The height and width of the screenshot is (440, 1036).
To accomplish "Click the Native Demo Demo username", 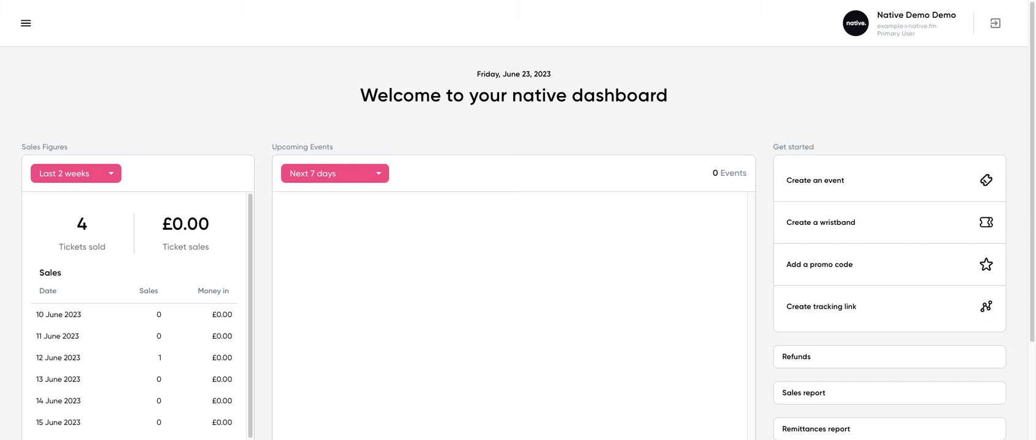I will pyautogui.click(x=916, y=15).
